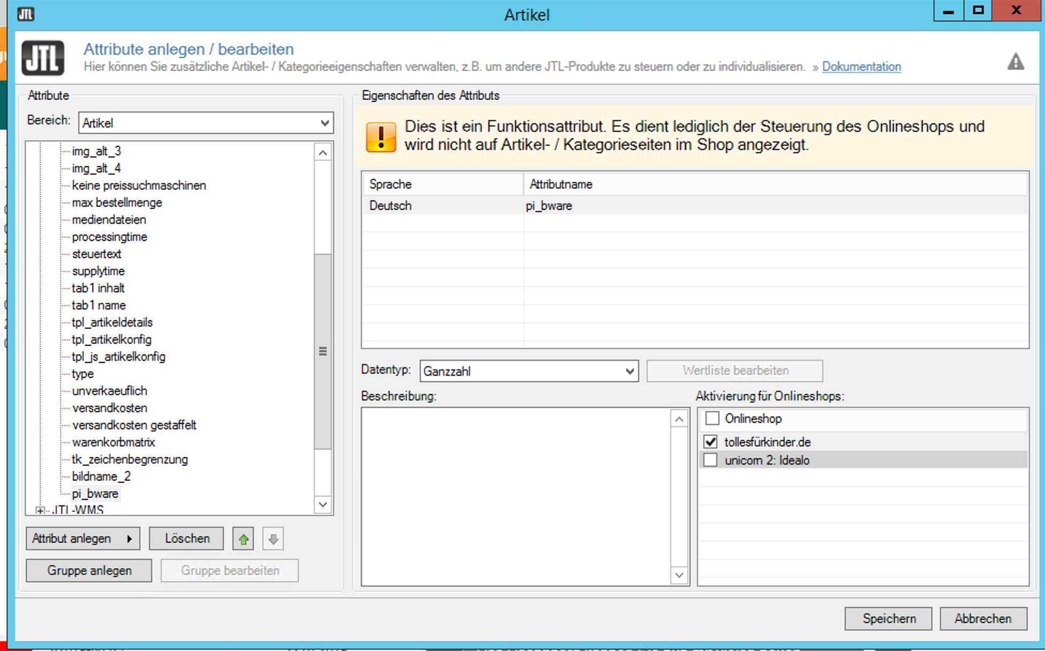This screenshot has height=651, width=1045.
Task: Click the JTL icon in title bar
Action: (x=25, y=14)
